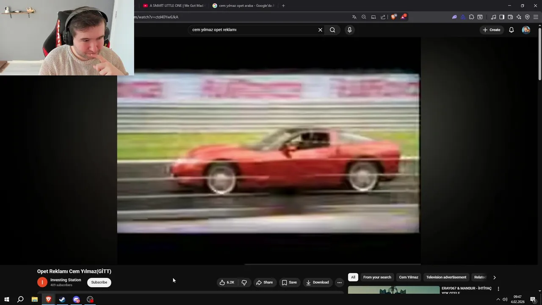Open Windows search from the taskbar
The image size is (542, 305).
click(x=20, y=299)
